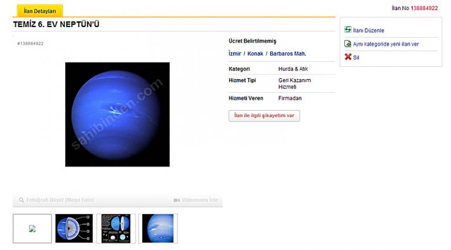
Task: Open the İzmir location link
Action: click(x=235, y=53)
